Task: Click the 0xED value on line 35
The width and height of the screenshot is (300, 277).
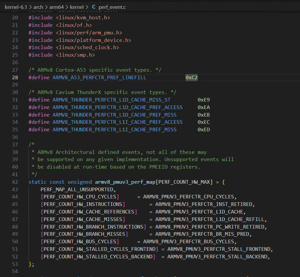Action: pyautogui.click(x=203, y=130)
